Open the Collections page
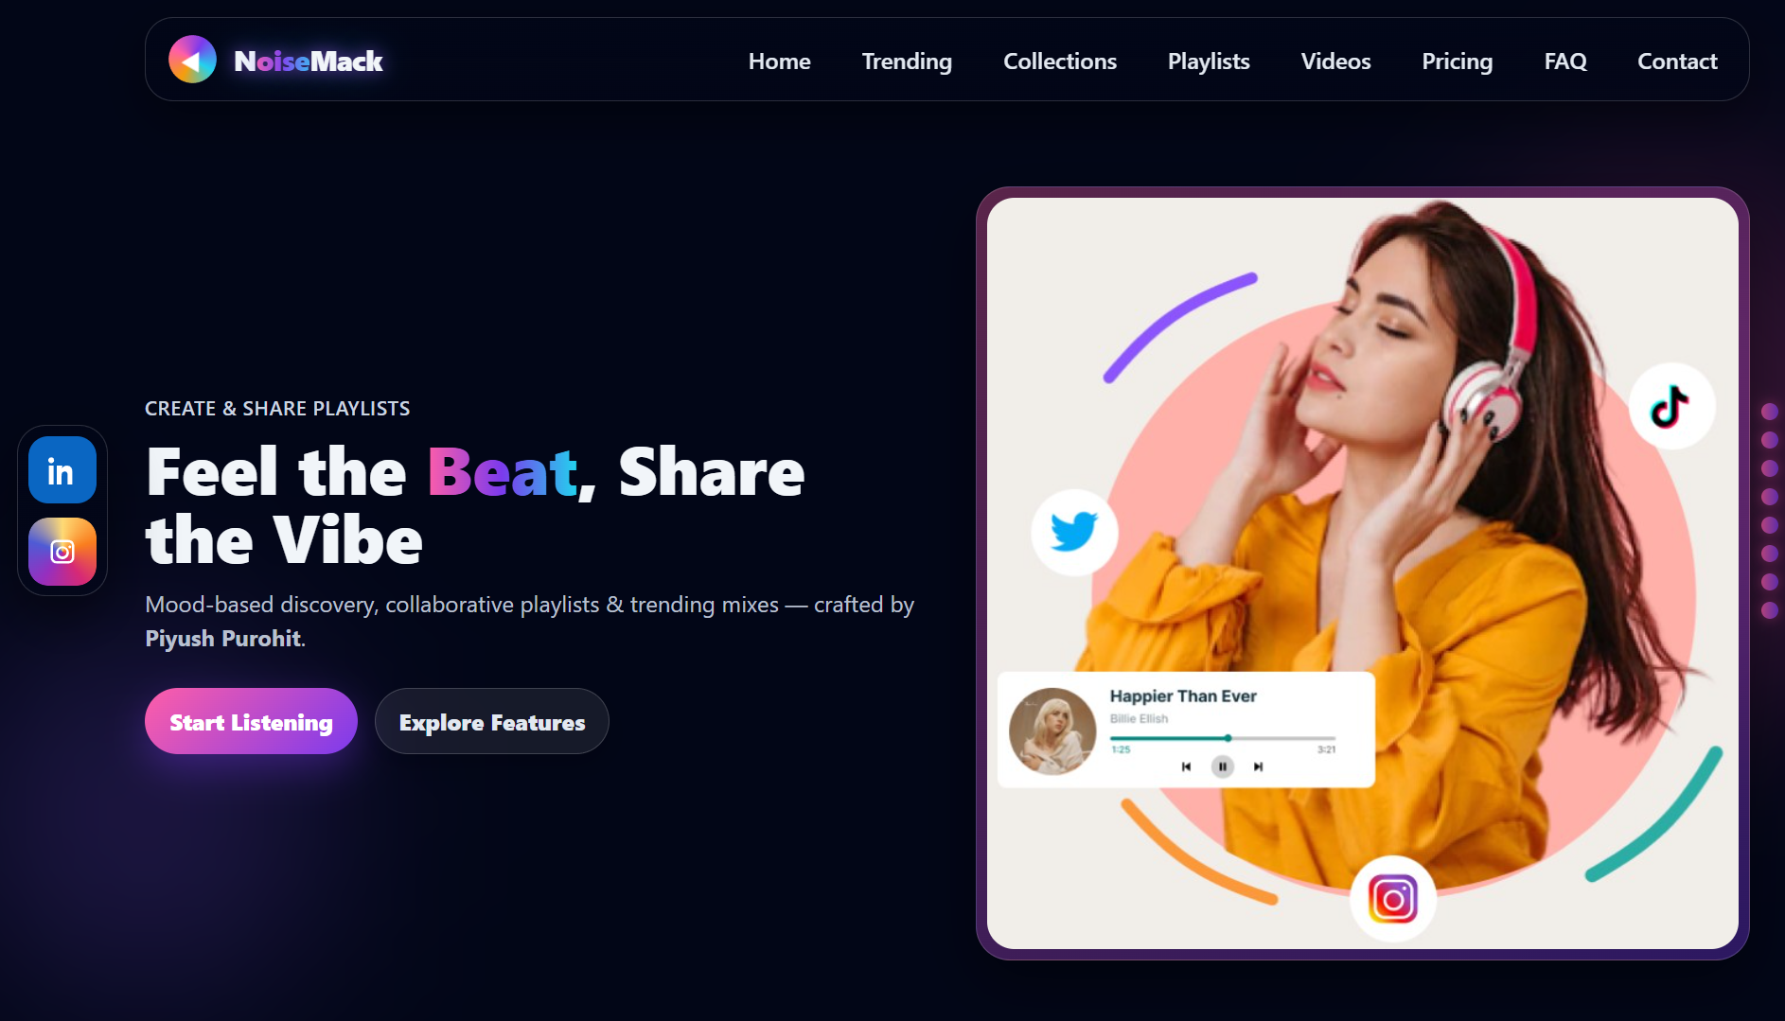1785x1021 pixels. point(1059,62)
